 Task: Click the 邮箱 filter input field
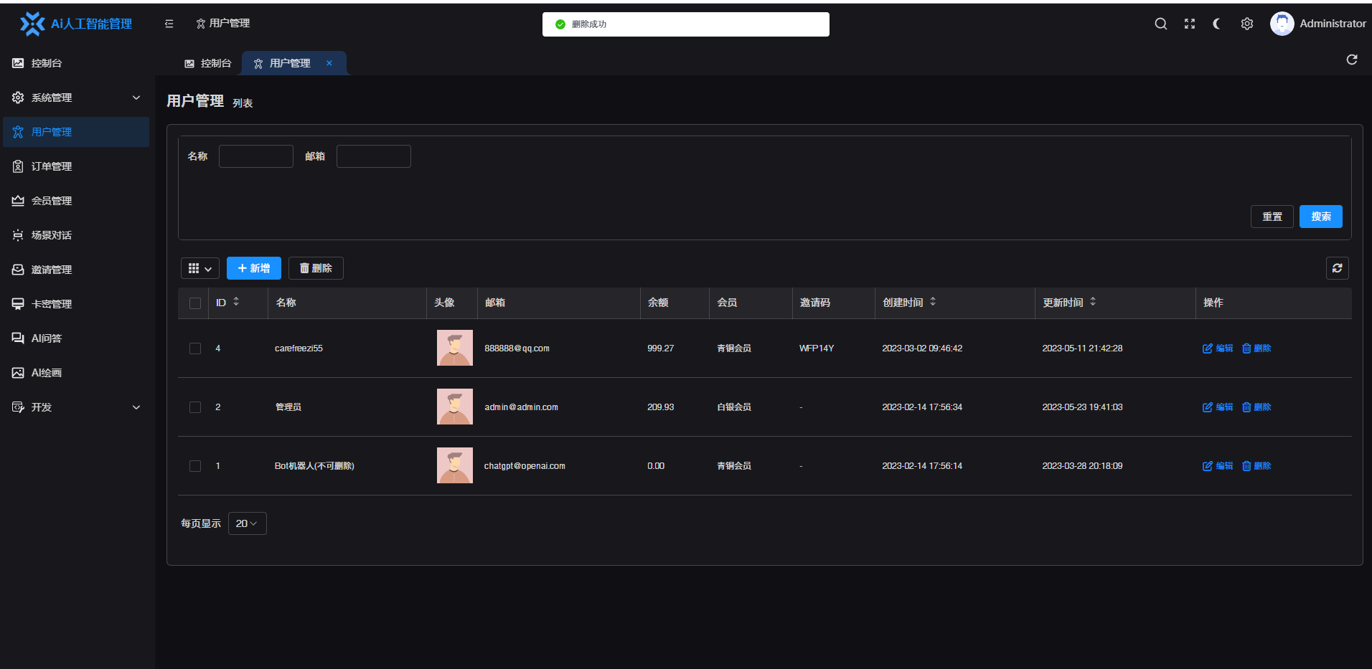tap(373, 156)
